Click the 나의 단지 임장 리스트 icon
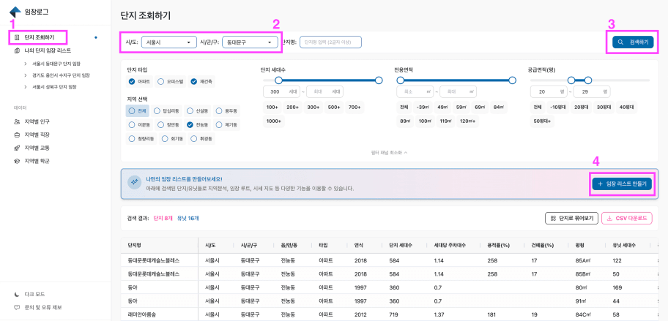This screenshot has width=668, height=321. pos(17,50)
